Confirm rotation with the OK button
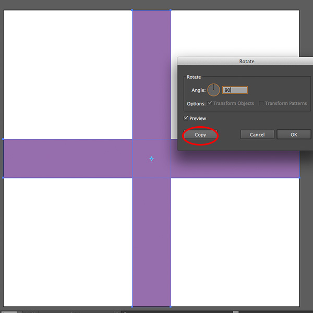 294,135
